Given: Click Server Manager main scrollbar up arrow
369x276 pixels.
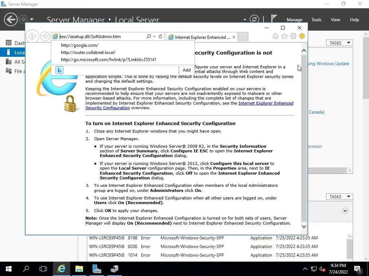Looking at the screenshot, I should coord(366,34).
